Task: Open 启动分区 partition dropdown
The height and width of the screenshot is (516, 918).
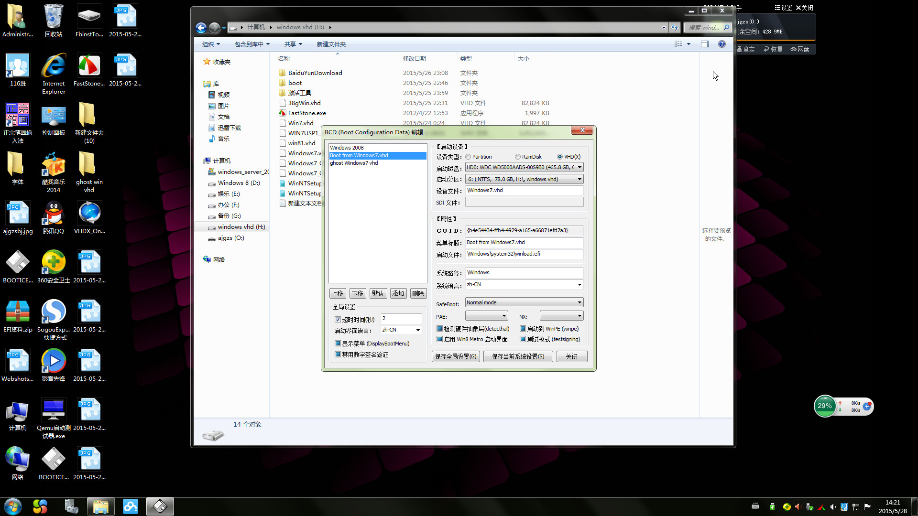Action: click(524, 179)
